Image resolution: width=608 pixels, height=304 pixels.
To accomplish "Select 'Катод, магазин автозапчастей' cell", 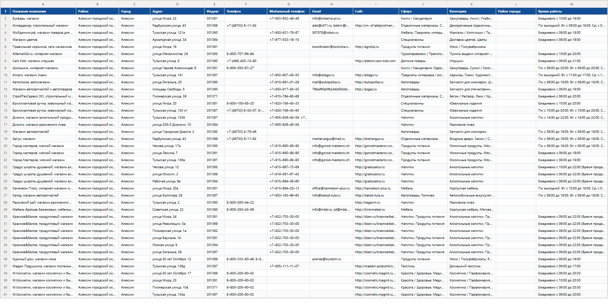I will pos(43,195).
